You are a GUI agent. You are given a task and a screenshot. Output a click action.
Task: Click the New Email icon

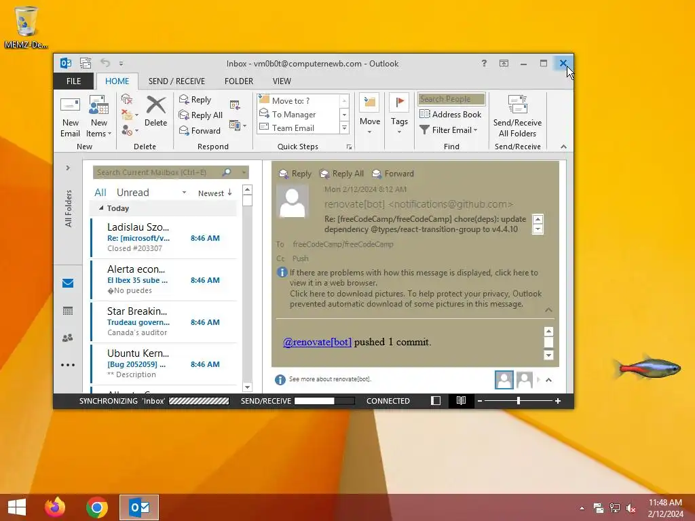click(70, 117)
